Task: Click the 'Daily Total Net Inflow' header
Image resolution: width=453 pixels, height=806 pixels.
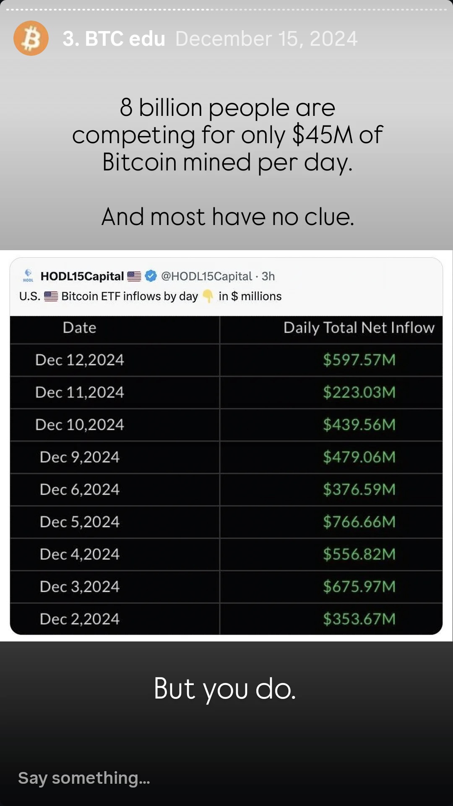Action: [x=359, y=328]
